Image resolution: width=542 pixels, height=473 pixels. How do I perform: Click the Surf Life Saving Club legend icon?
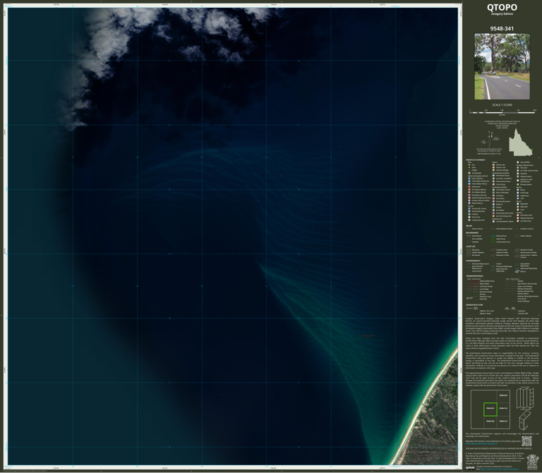(493, 216)
